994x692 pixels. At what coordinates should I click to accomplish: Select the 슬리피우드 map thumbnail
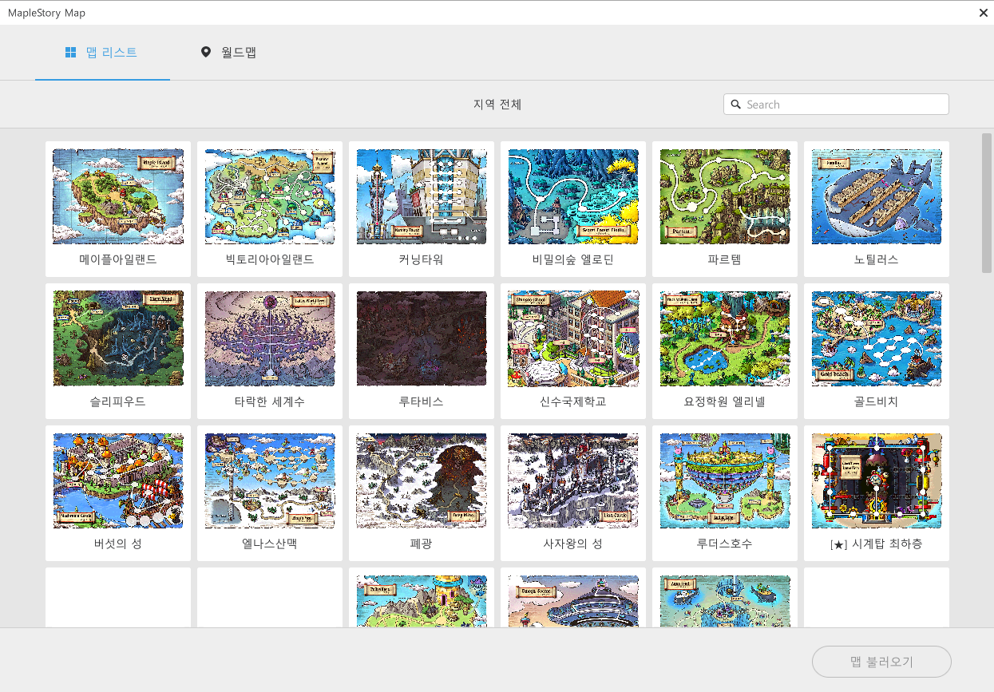click(118, 338)
